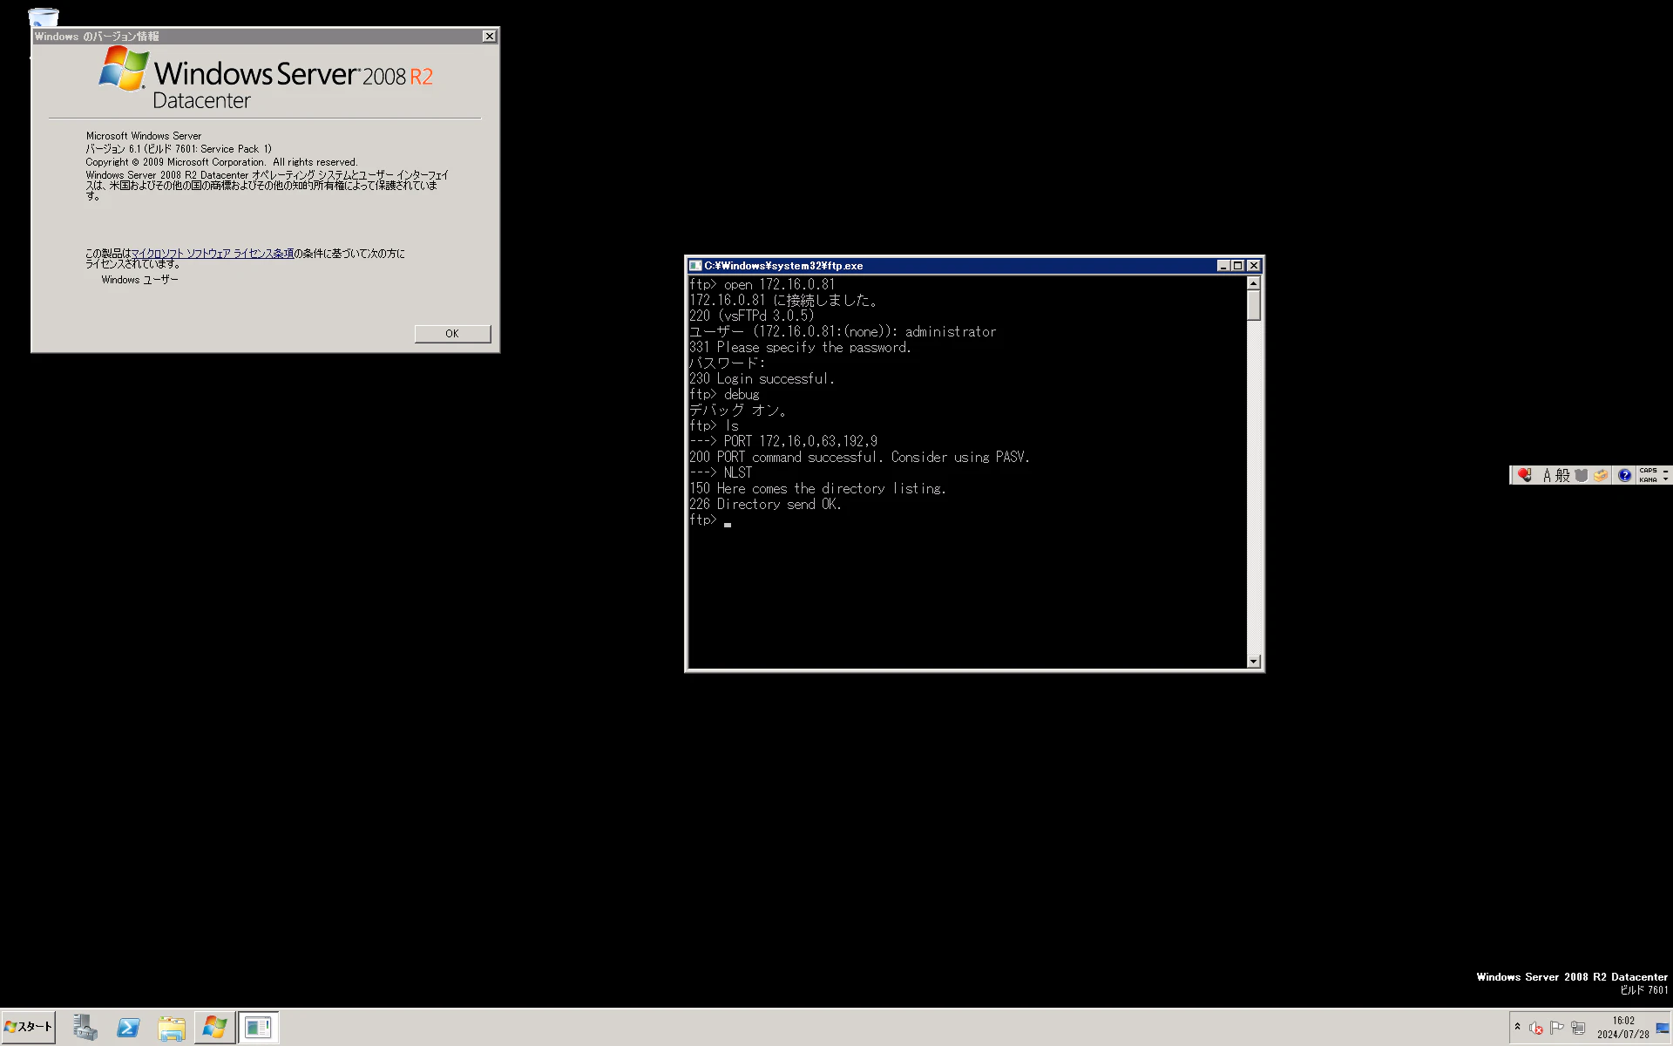
Task: Open Server Manager from the taskbar
Action: coord(85,1028)
